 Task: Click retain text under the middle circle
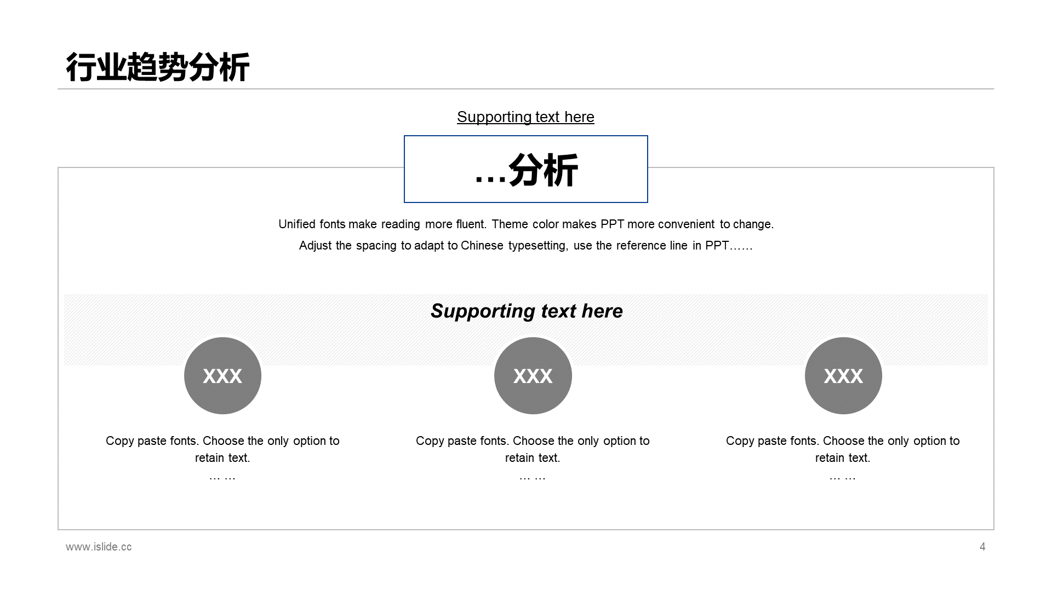pyautogui.click(x=533, y=458)
